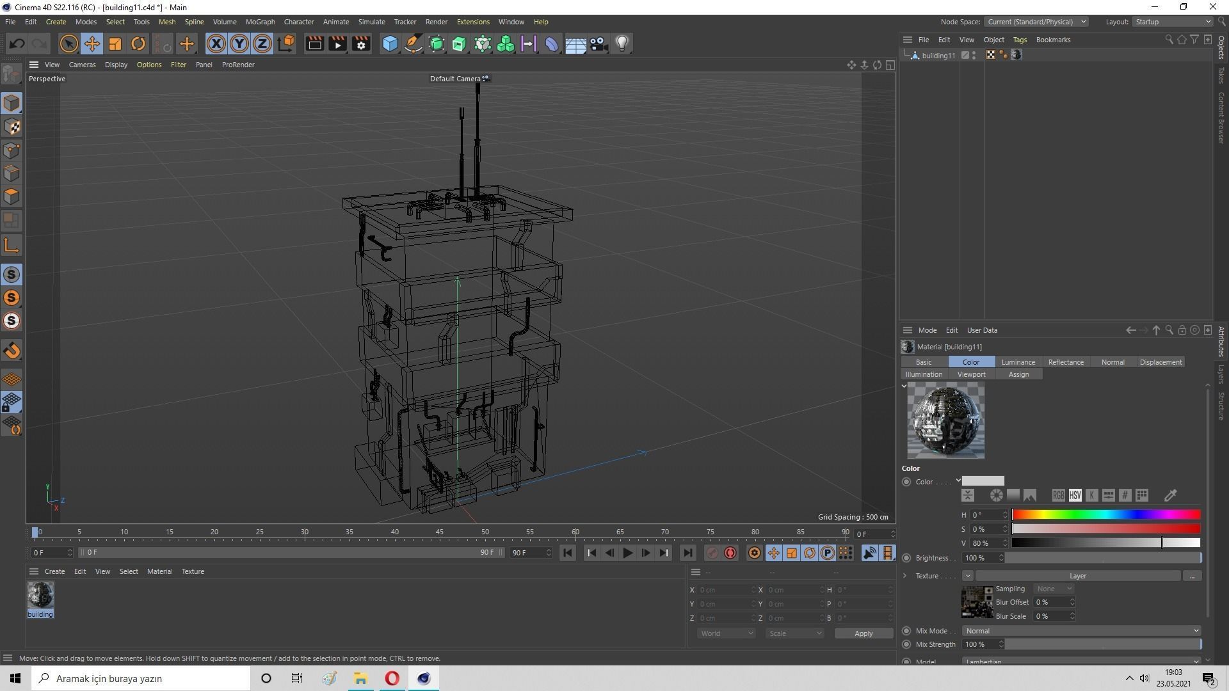
Task: Select the Scale tool
Action: (x=115, y=44)
